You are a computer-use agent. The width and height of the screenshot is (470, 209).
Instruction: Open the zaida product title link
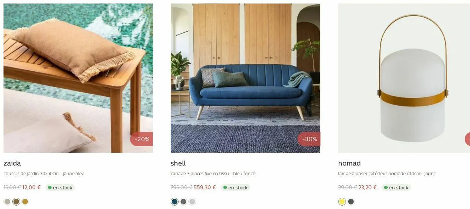(x=12, y=164)
